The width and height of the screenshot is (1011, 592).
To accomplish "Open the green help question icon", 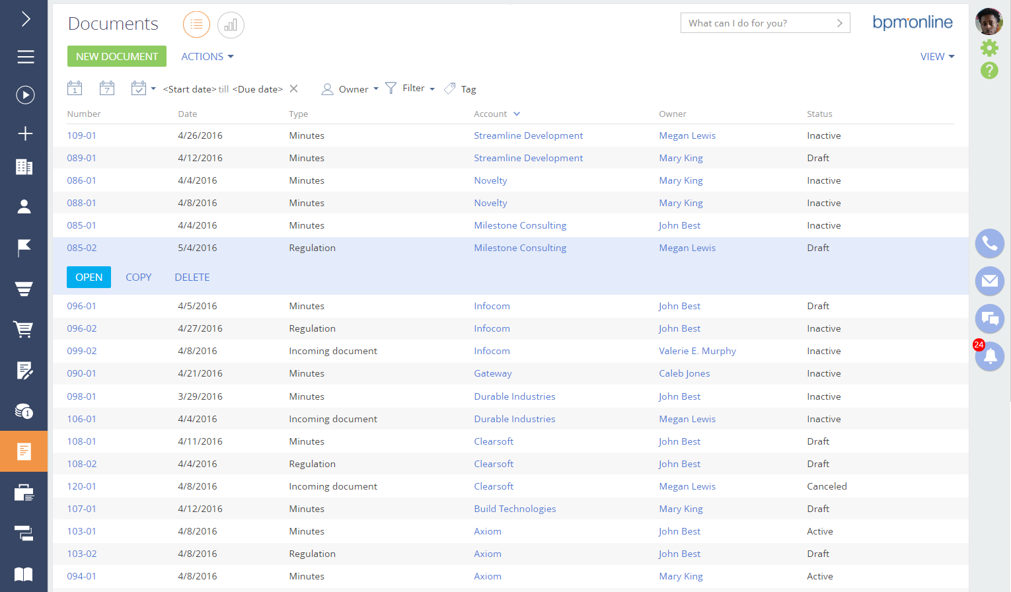I will click(989, 71).
